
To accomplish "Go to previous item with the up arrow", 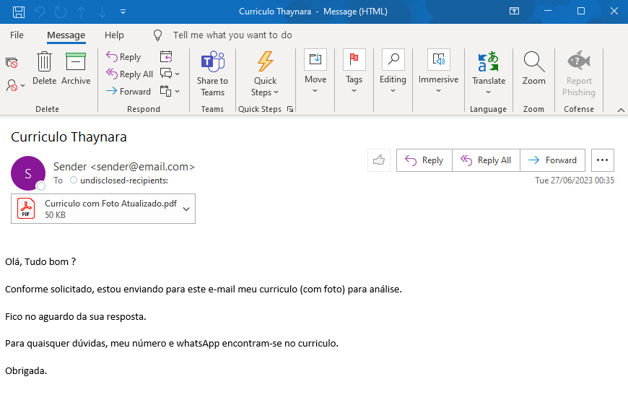I will 82,12.
